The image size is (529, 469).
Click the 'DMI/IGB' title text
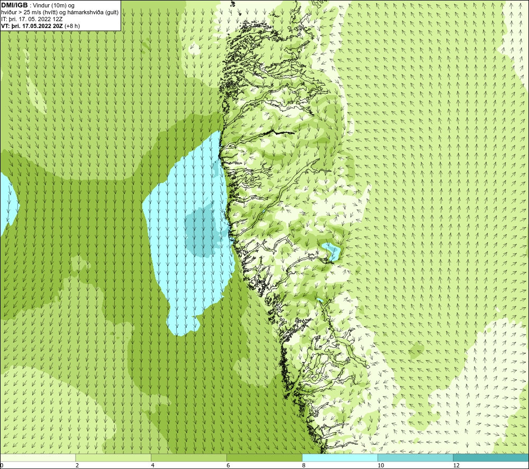point(14,5)
